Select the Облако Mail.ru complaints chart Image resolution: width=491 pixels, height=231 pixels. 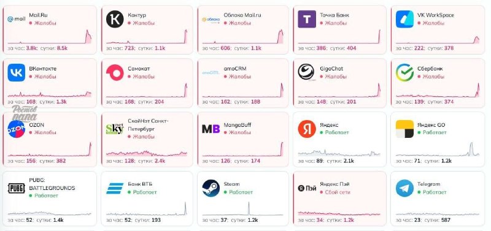click(x=243, y=36)
